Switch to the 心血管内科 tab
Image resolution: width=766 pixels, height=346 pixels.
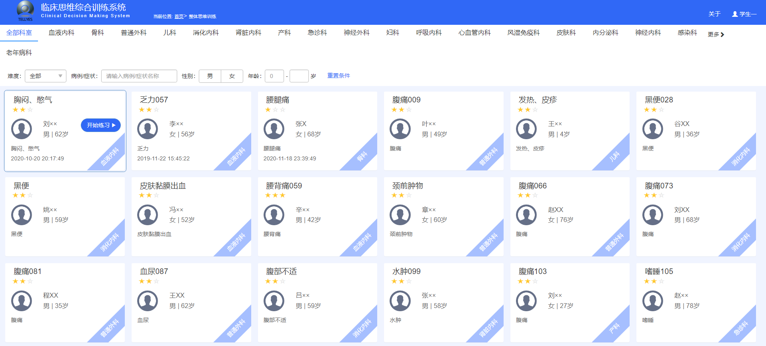tap(474, 33)
